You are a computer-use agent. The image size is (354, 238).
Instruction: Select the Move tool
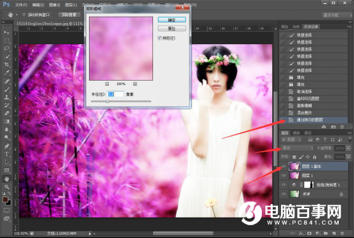[x=6, y=33]
